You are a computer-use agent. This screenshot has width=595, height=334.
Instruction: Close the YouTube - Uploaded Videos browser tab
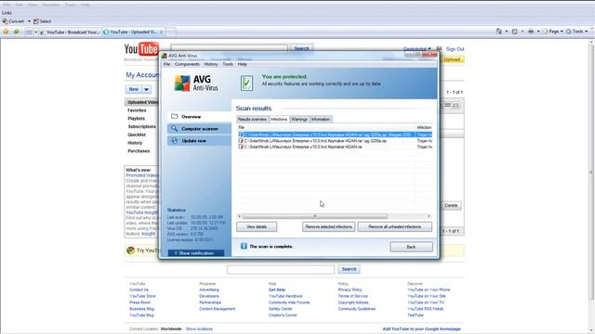(x=161, y=32)
